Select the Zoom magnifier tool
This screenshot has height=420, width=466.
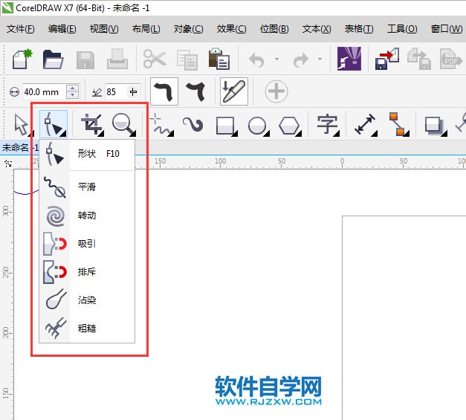pyautogui.click(x=123, y=125)
